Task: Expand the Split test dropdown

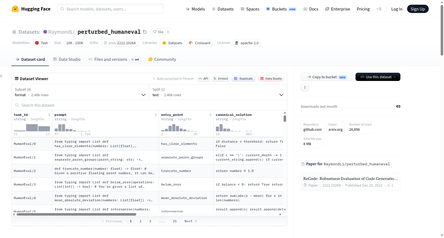Action: tap(218, 92)
